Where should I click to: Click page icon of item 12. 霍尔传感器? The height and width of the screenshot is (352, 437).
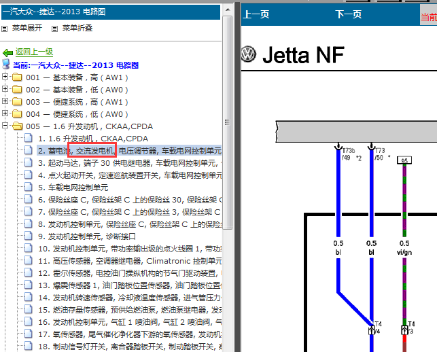click(x=28, y=272)
